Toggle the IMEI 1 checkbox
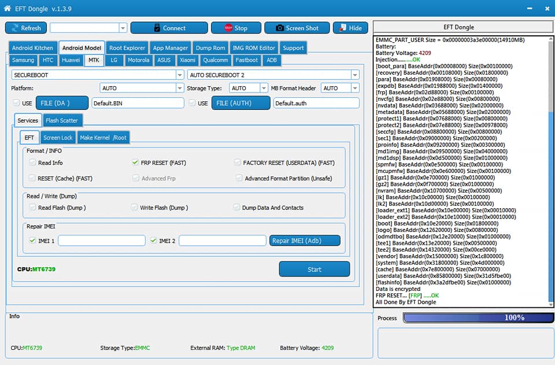 coord(32,241)
